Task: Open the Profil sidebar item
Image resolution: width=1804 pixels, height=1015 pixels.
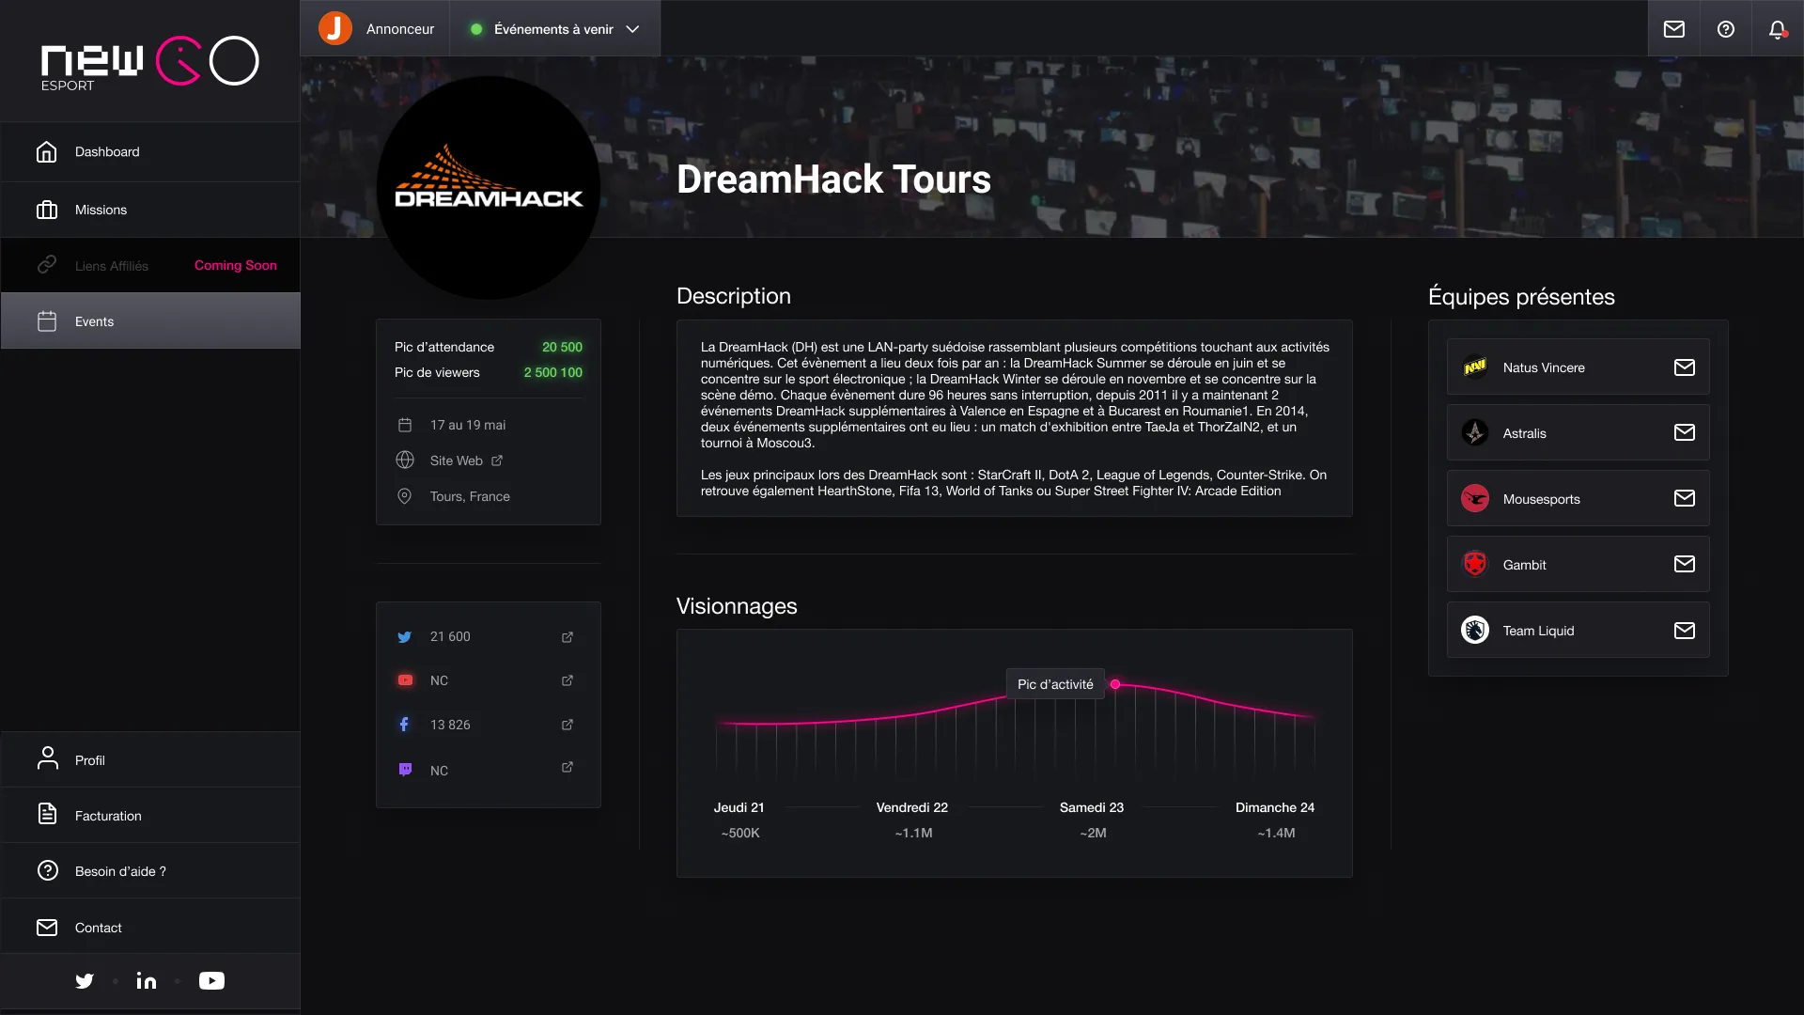Action: (x=150, y=759)
